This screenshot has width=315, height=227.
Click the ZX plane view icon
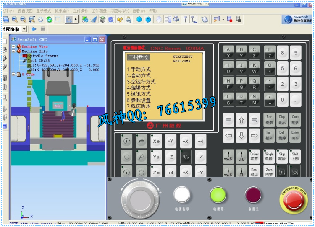(x=69, y=19)
